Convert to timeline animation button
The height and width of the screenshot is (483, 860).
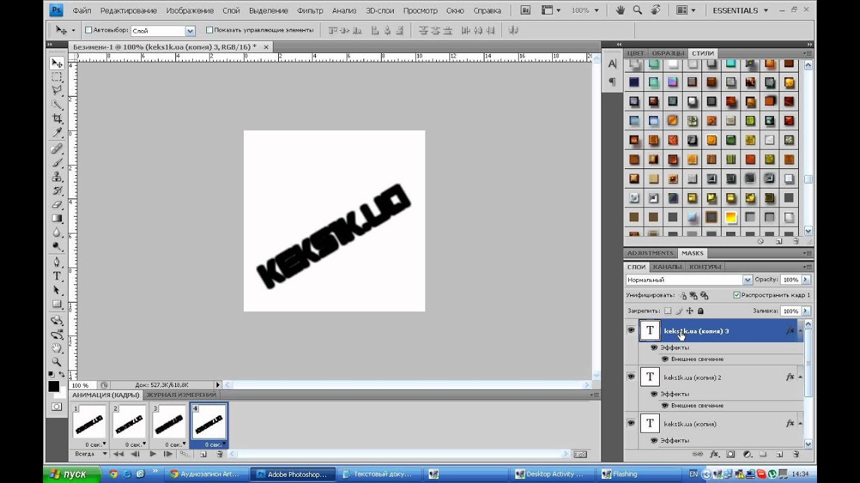pos(580,454)
